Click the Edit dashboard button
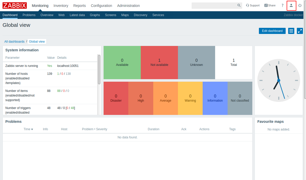The image size is (306, 180). [x=272, y=31]
